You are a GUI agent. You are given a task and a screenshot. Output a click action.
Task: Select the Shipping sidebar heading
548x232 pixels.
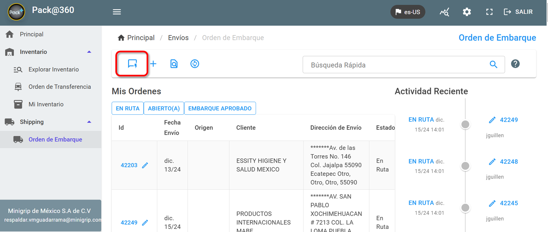pos(32,122)
